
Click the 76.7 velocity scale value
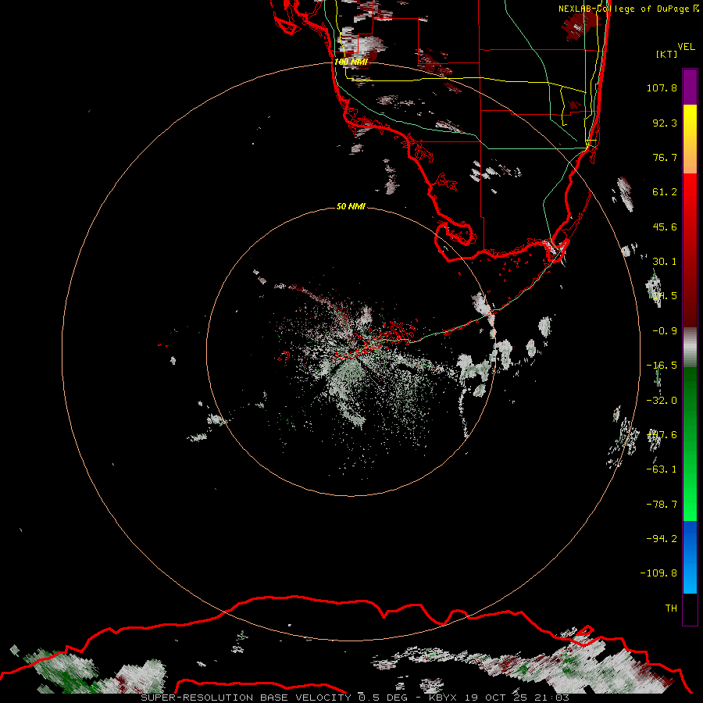click(x=665, y=157)
